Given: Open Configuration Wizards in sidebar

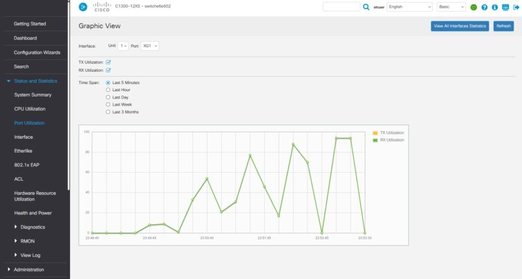Looking at the screenshot, I should click(37, 53).
